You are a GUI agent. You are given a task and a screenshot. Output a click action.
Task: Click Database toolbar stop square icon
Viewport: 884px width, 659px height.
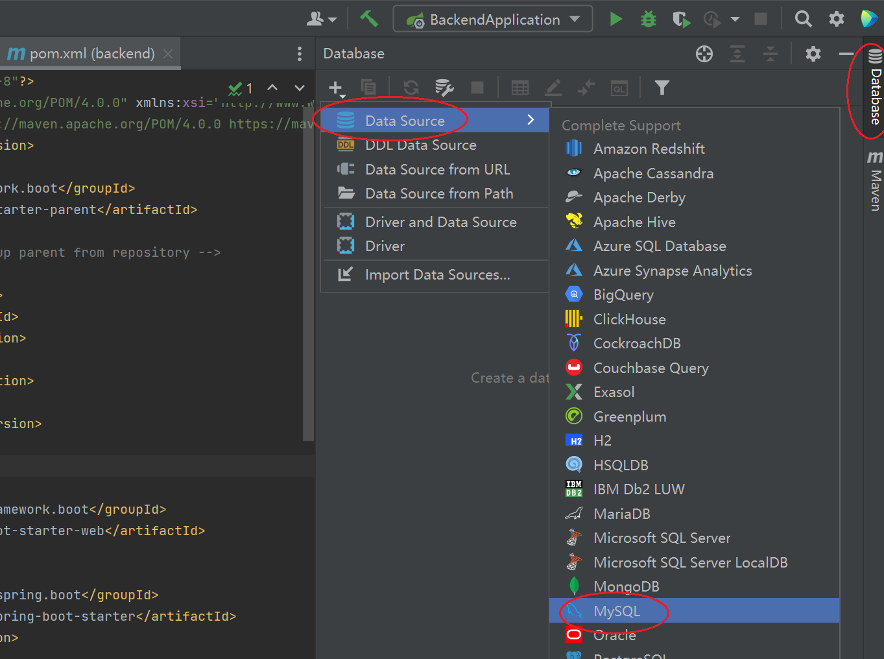(477, 88)
